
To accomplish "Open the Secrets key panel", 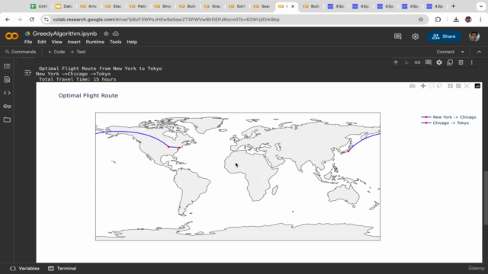I will pyautogui.click(x=7, y=107).
